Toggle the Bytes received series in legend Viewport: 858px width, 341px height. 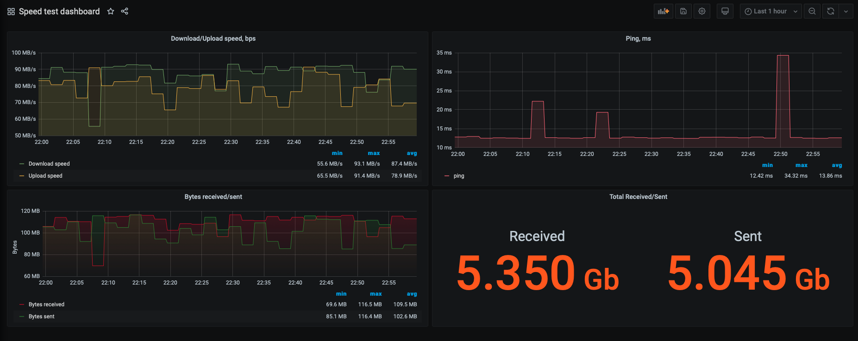coord(46,304)
